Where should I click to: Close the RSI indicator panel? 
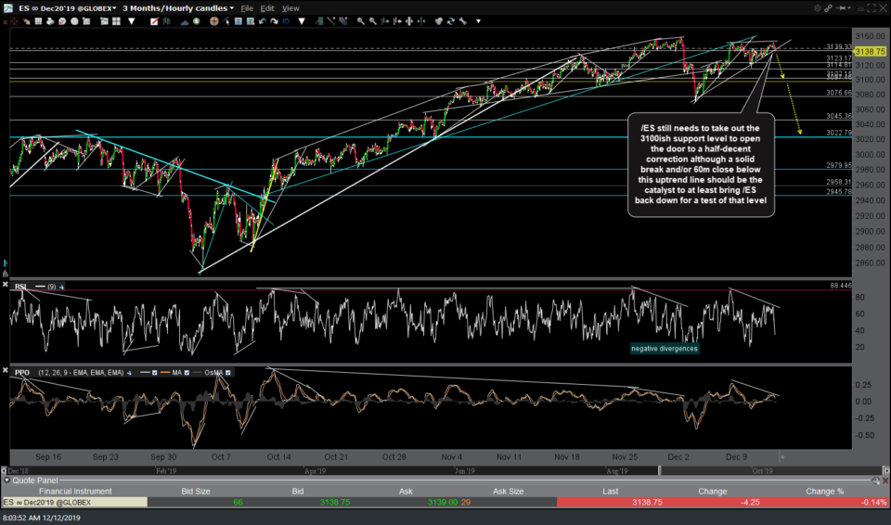[6, 284]
